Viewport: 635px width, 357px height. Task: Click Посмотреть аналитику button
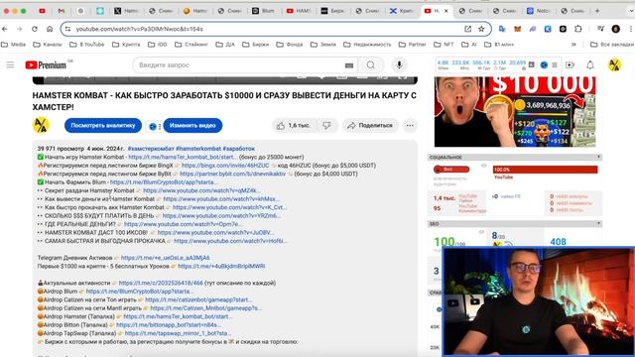pos(103,126)
